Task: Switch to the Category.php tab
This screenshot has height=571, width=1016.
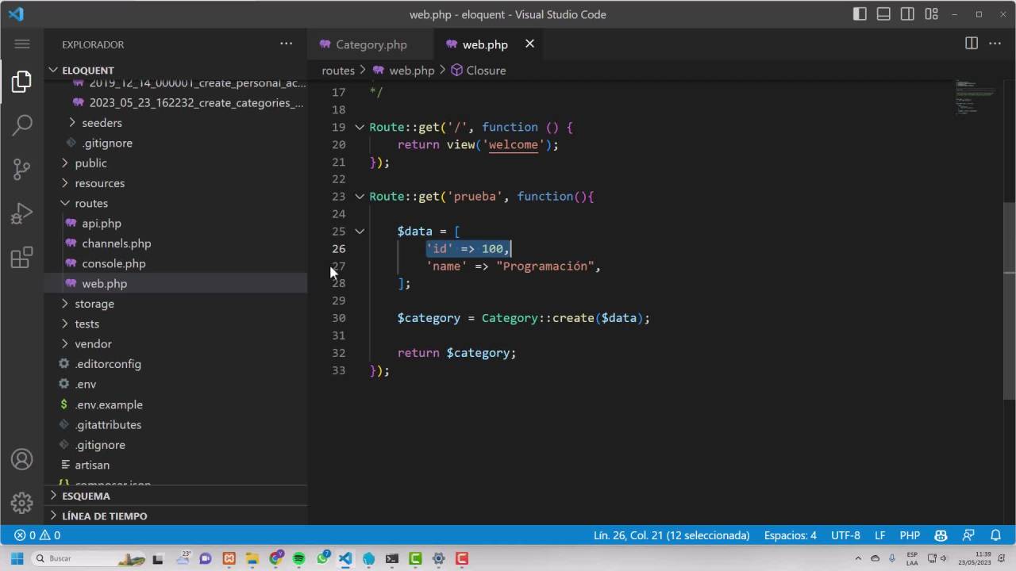Action: pyautogui.click(x=371, y=44)
